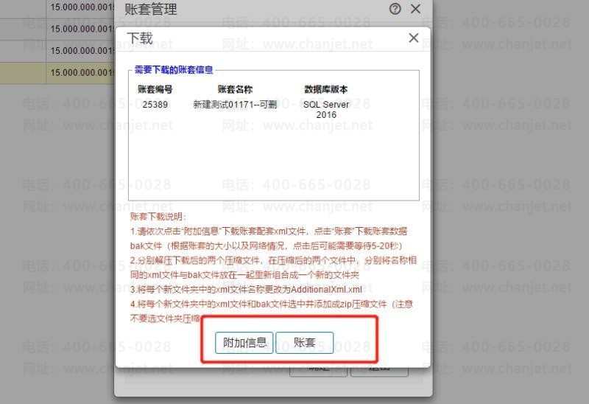Select account name 新建测试01171--可删

[235, 105]
